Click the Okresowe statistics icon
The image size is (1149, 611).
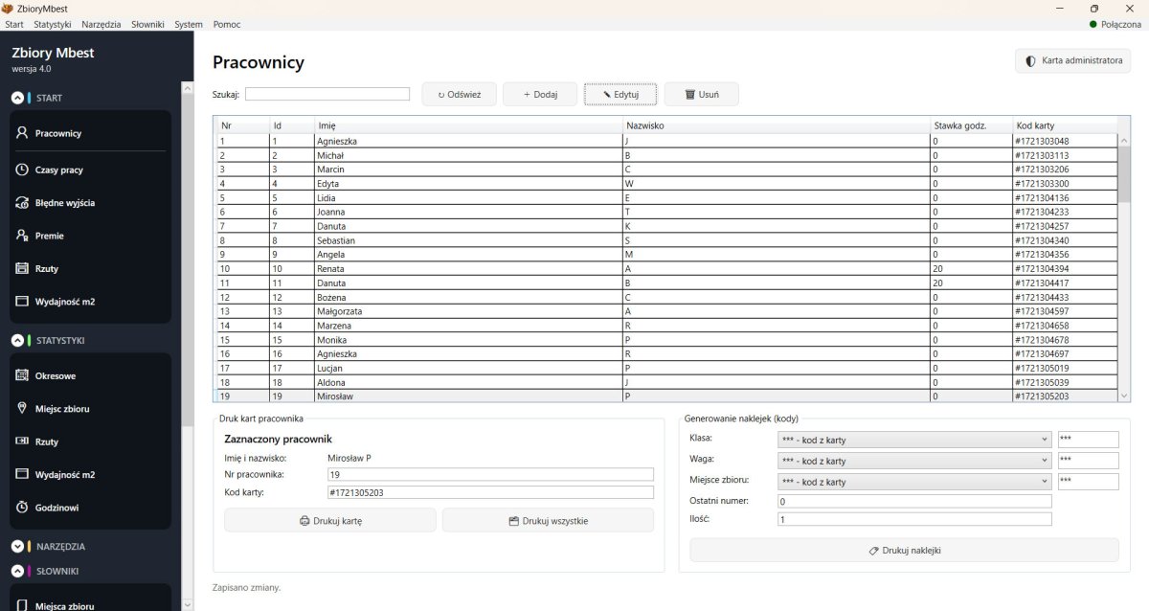(22, 376)
